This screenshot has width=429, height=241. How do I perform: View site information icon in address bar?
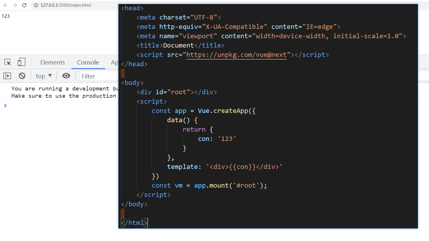(x=36, y=5)
